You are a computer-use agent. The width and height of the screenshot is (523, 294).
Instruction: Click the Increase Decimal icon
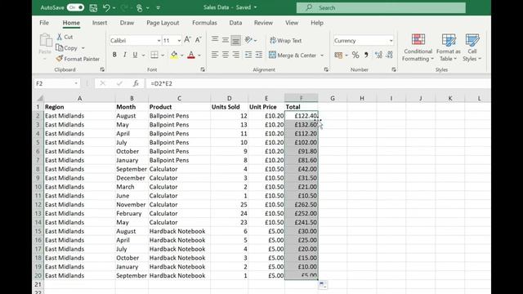point(378,55)
